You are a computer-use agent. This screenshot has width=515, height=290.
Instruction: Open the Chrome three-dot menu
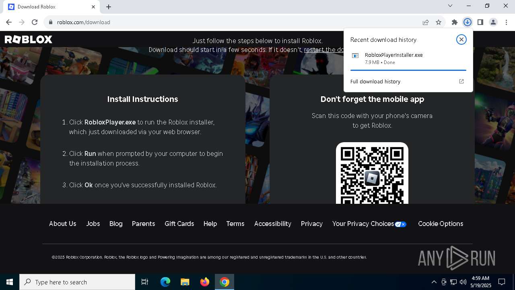506,22
